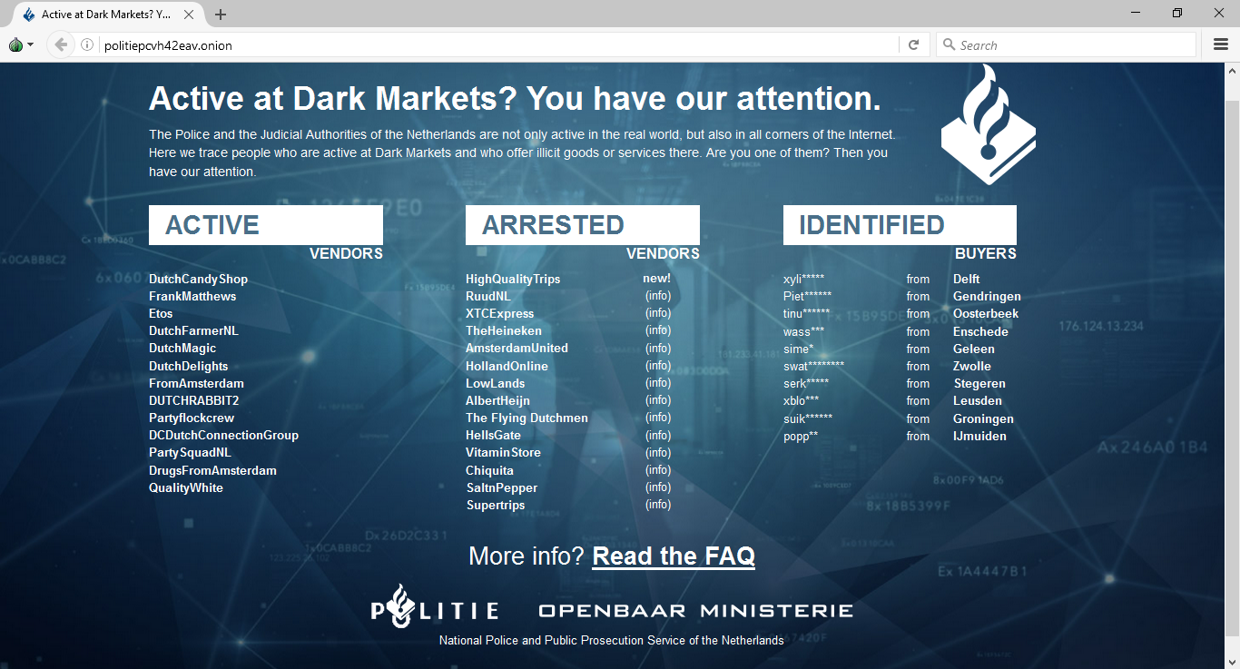Viewport: 1240px width, 669px height.
Task: Select the vendor name DCDutchConnectionGroup
Action: 223,435
